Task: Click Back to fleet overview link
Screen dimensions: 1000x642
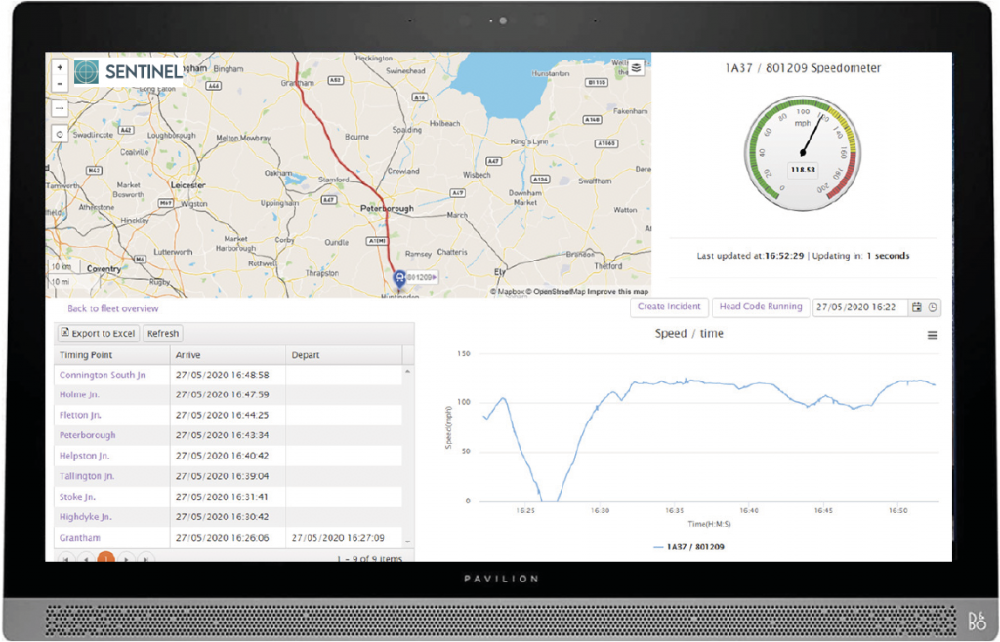Action: [112, 308]
